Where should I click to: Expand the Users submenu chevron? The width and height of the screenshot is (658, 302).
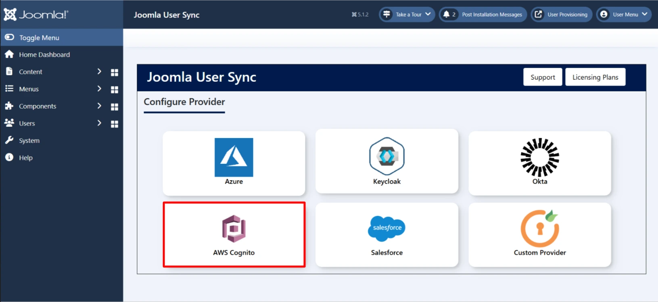click(99, 123)
